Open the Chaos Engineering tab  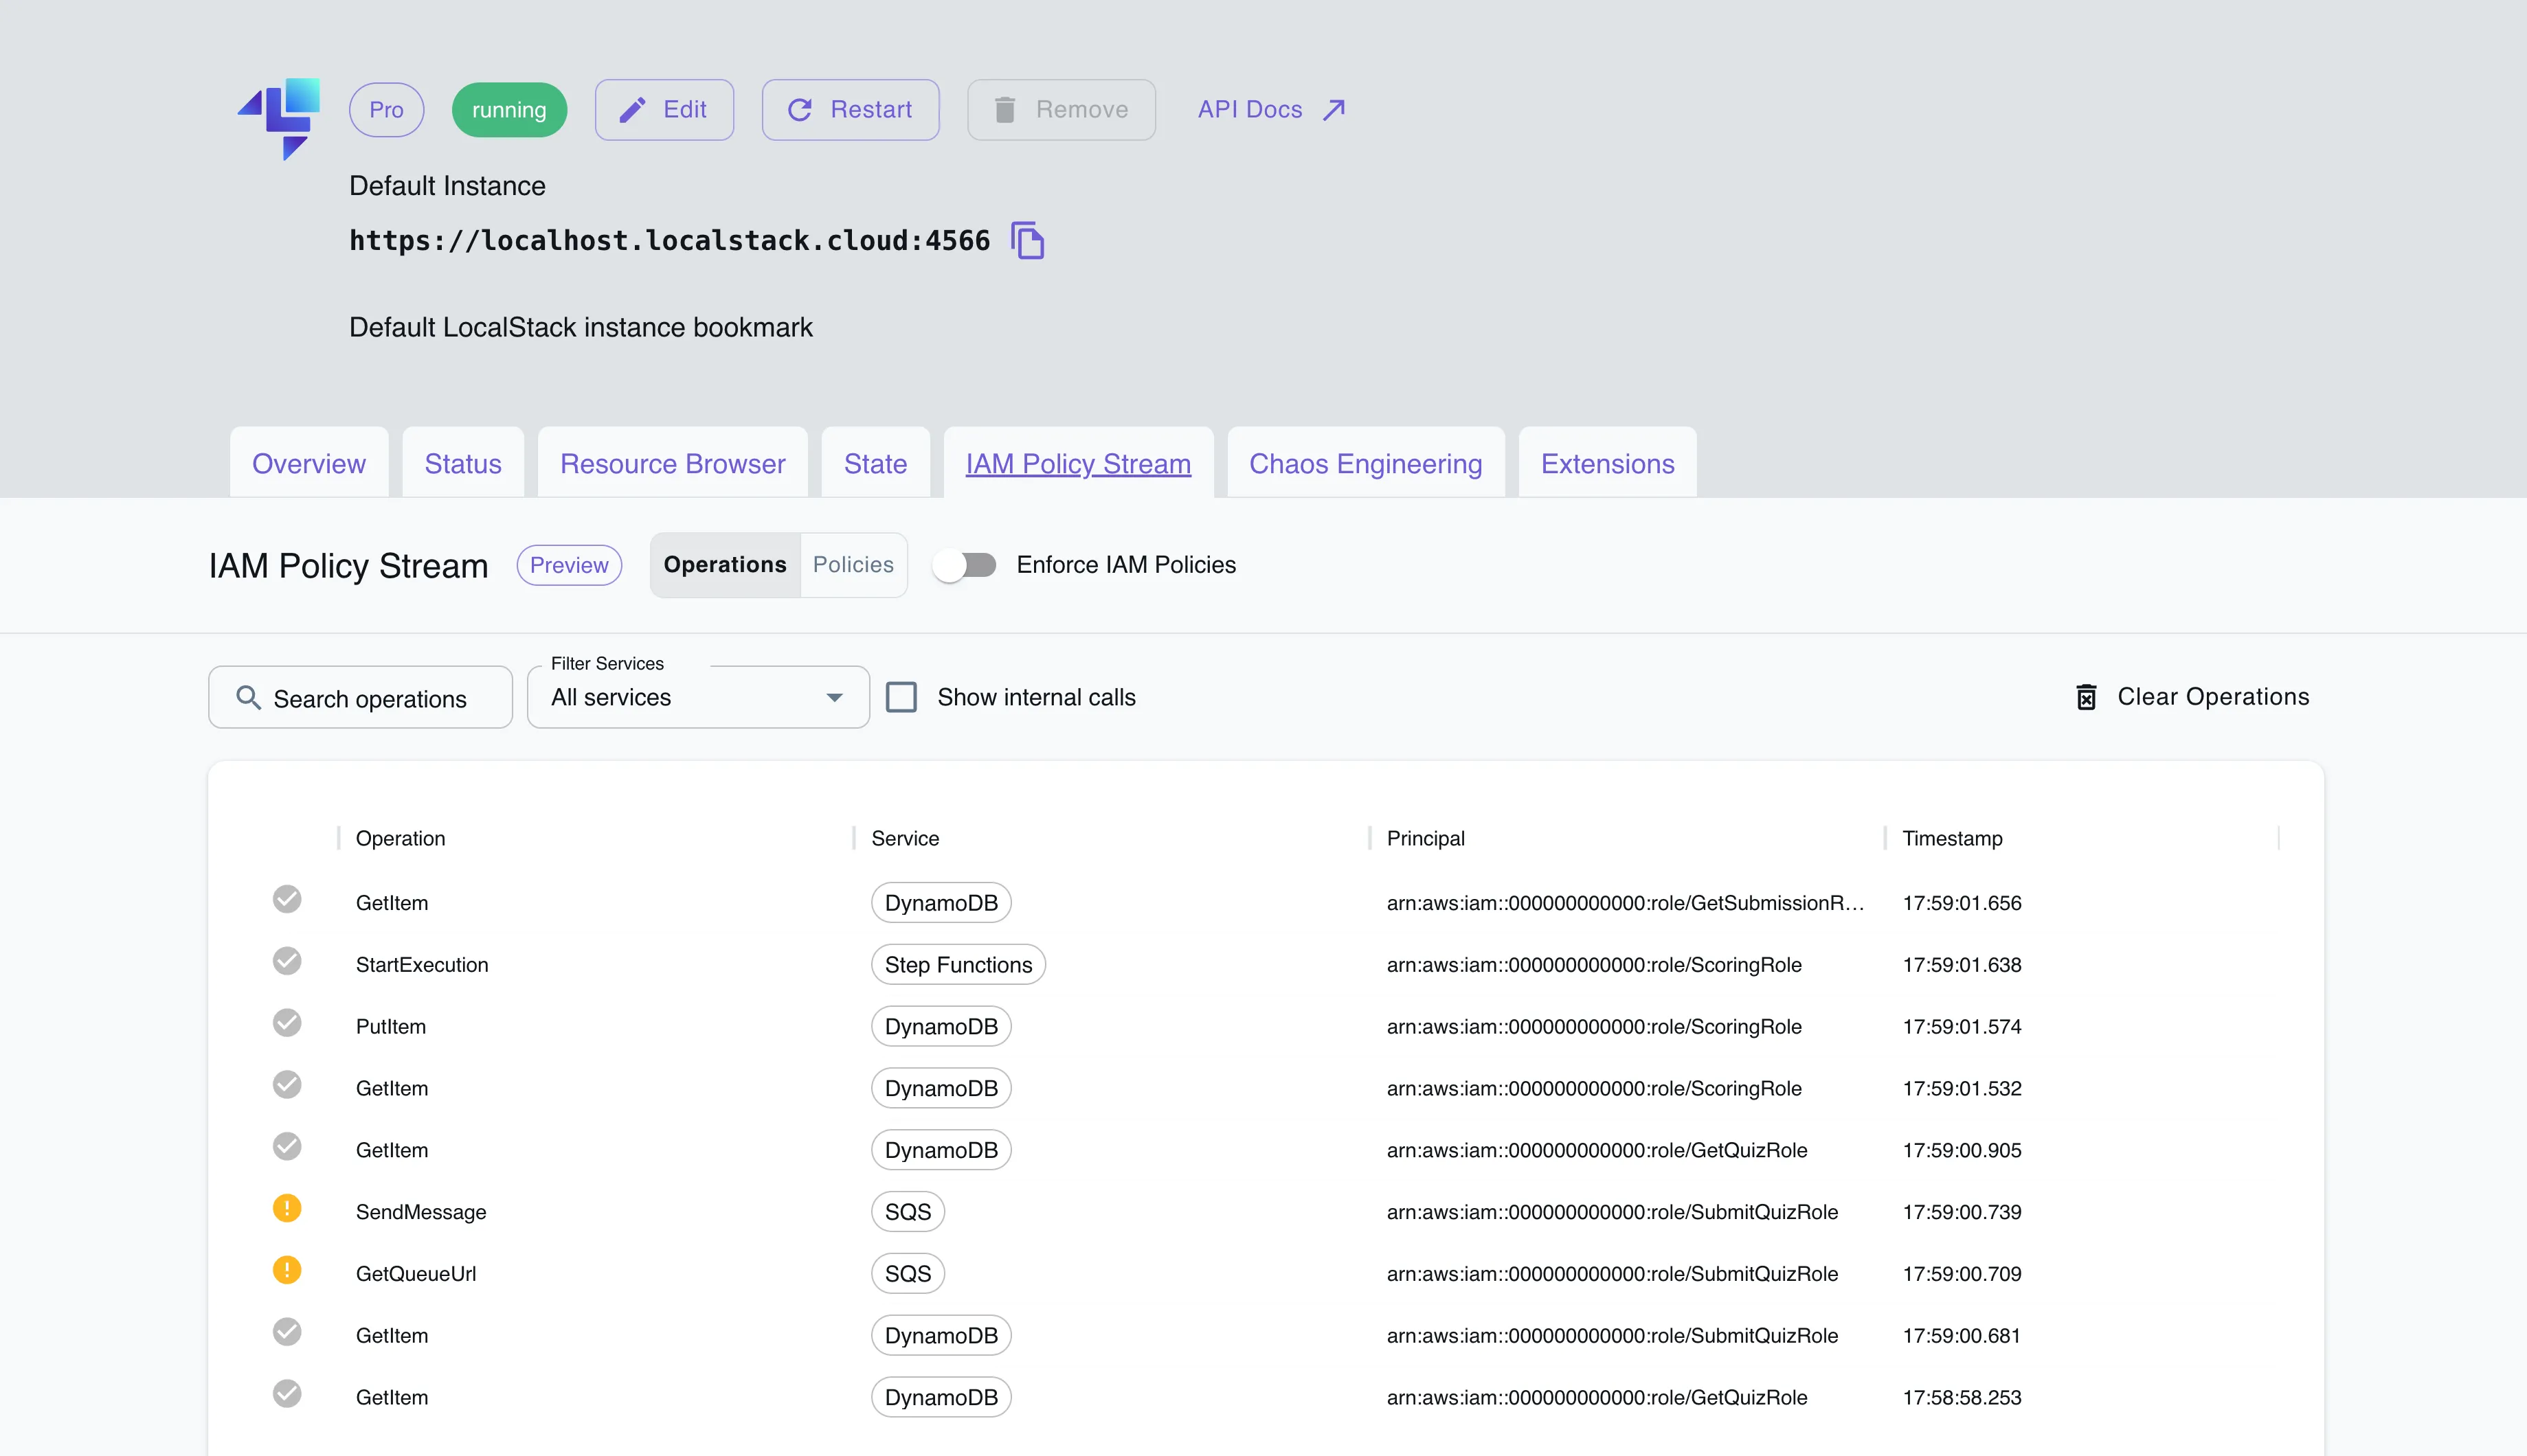[1366, 463]
